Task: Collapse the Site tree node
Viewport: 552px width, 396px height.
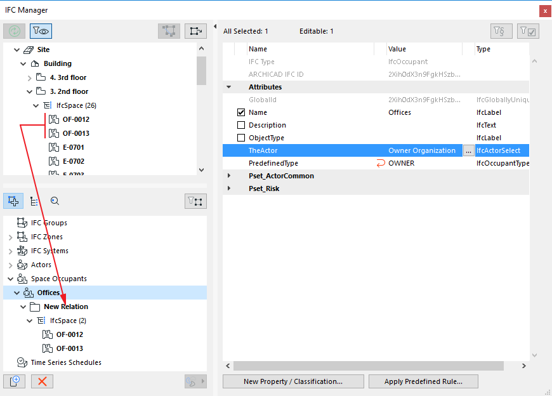Action: click(16, 49)
